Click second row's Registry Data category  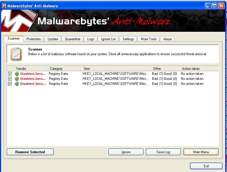(x=58, y=79)
